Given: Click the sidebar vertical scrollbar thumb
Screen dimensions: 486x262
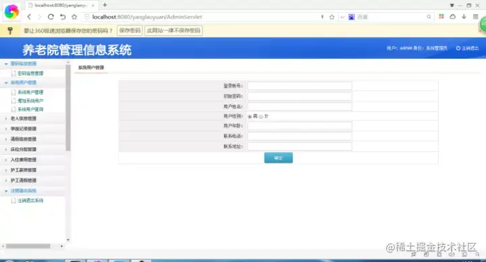Looking at the screenshot, I should click(x=68, y=108).
